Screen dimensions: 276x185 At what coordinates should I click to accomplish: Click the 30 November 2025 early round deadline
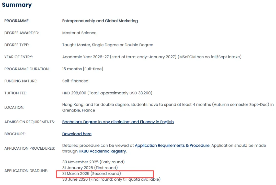point(93,162)
